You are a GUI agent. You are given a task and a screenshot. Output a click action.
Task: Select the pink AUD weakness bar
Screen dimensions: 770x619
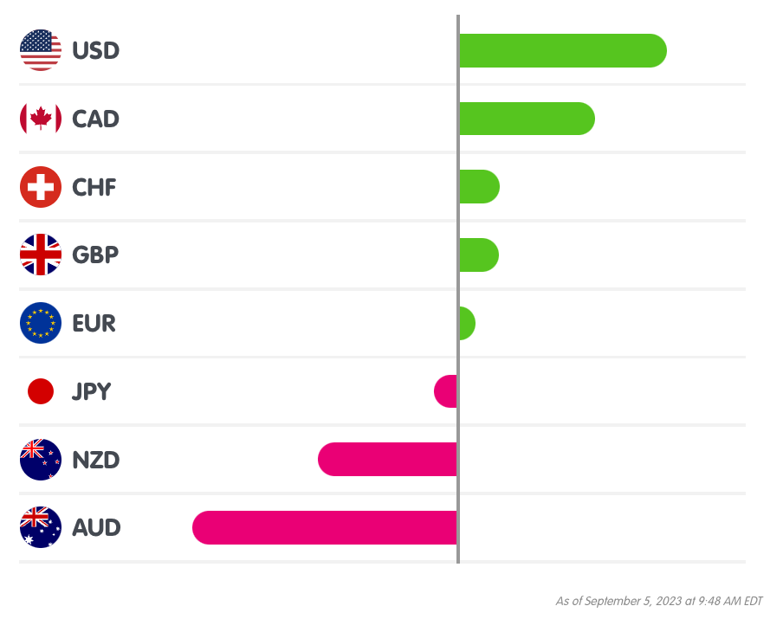[x=325, y=527]
